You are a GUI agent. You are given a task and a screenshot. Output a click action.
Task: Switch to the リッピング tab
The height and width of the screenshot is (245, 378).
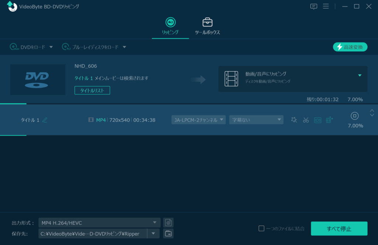(x=170, y=26)
